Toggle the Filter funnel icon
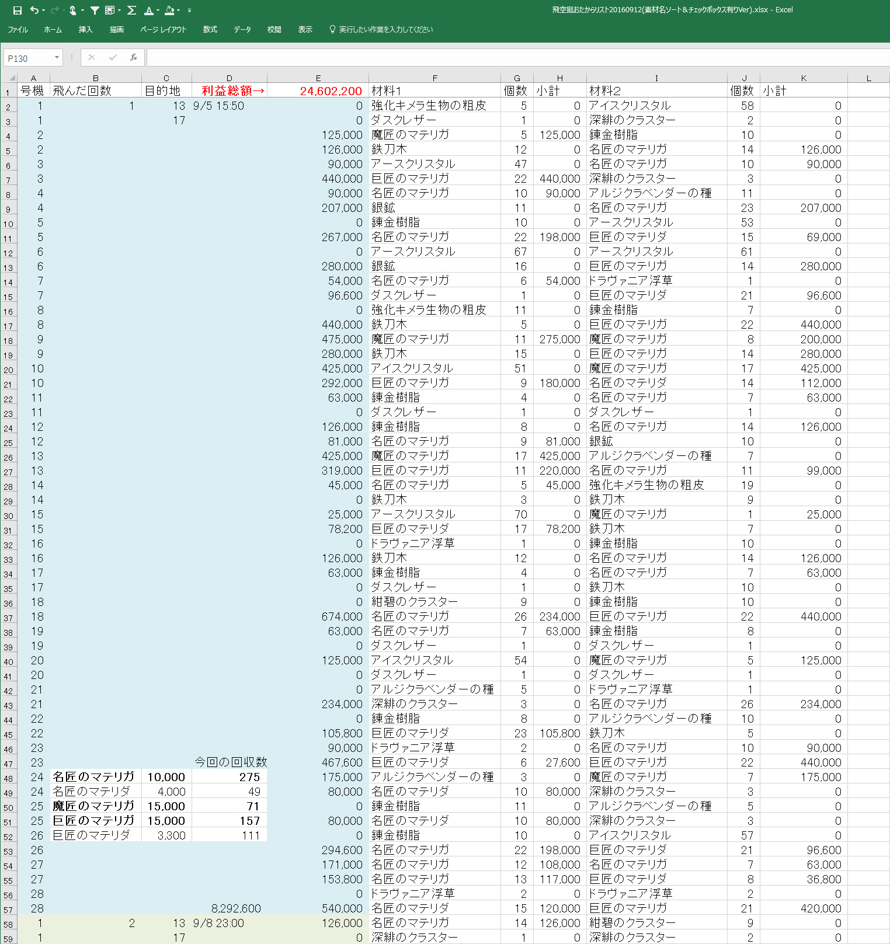This screenshot has width=890, height=944. coord(95,11)
